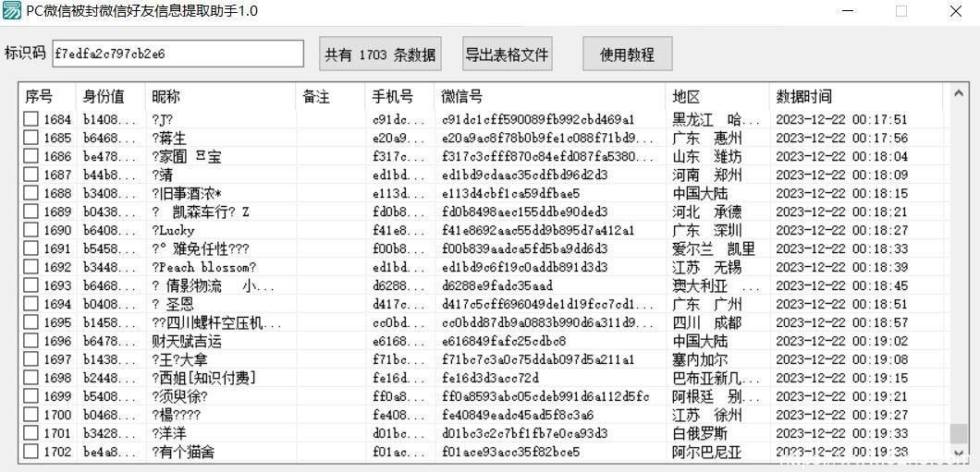Screen dimensions: 980x472
Task: Tick the checkbox for row 1684
Action: click(31, 119)
